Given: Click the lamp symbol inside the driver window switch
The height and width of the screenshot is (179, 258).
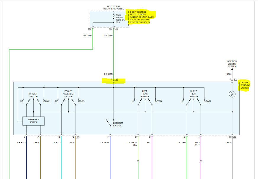Looking at the screenshot, I should tap(232, 94).
